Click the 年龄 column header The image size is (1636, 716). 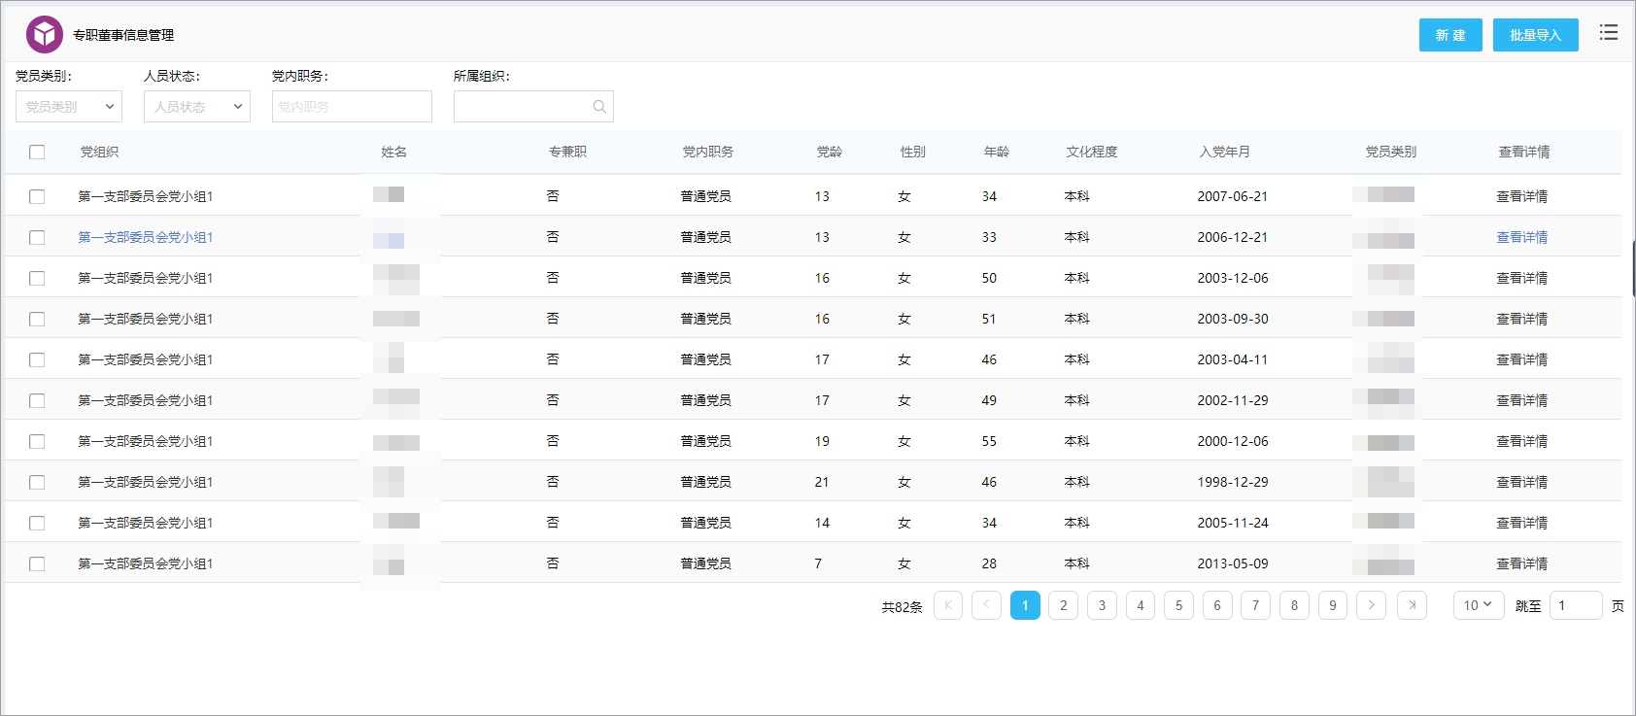click(x=997, y=152)
